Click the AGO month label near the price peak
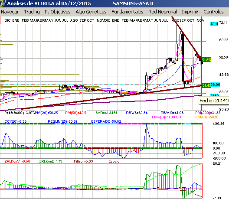Viewport: 229px width, 199px height. coord(175,20)
